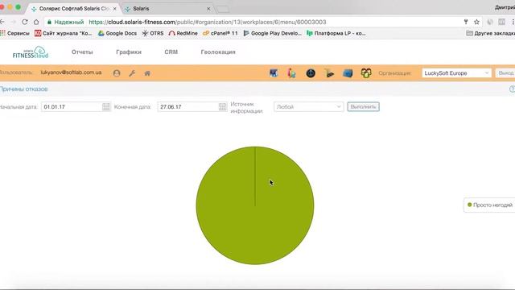Switch to the Solaris browser tab
The image size is (515, 290).
[167, 9]
